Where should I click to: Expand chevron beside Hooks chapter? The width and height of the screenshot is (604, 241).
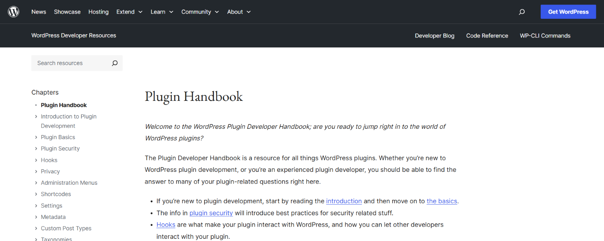pos(36,160)
